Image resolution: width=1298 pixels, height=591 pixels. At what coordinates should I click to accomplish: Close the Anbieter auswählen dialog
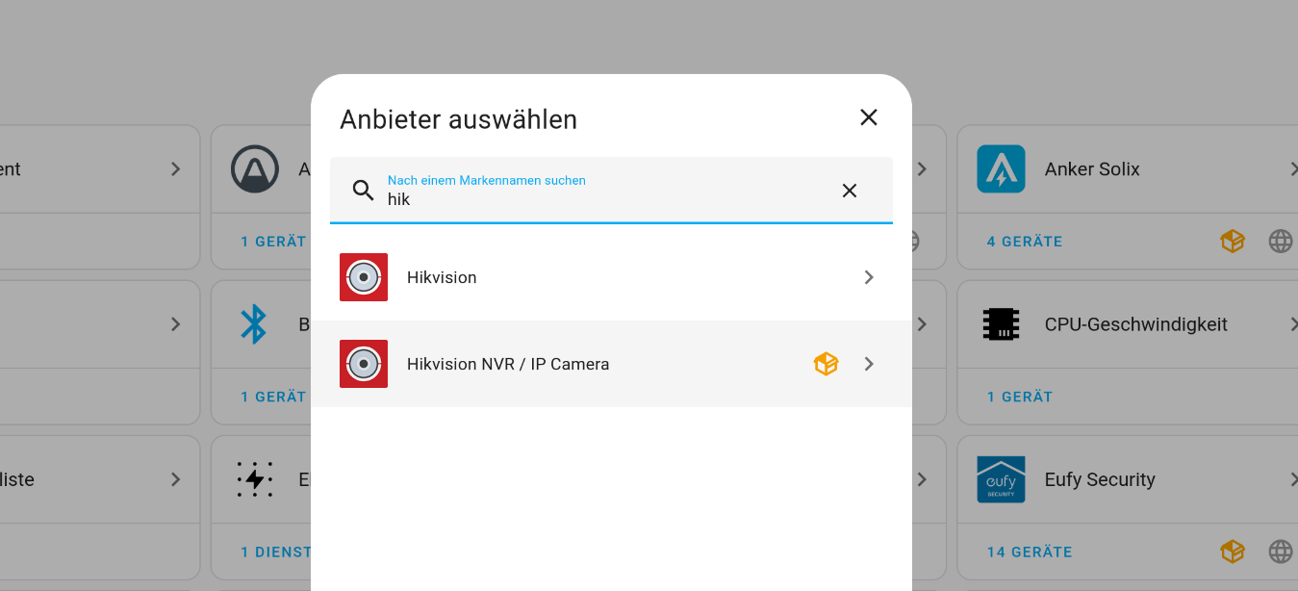(869, 117)
